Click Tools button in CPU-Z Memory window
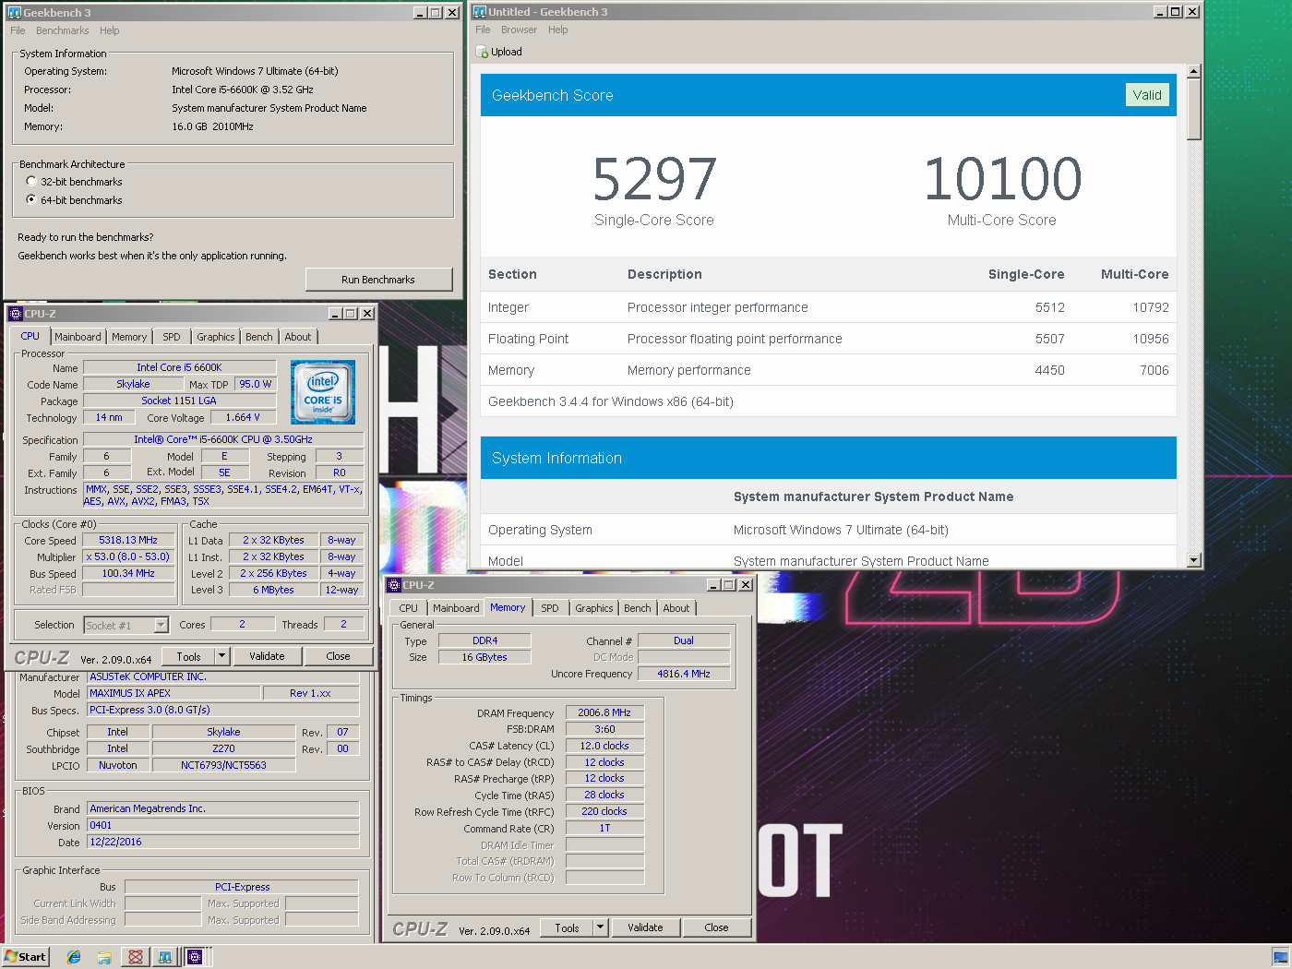Image resolution: width=1292 pixels, height=969 pixels. click(x=568, y=928)
